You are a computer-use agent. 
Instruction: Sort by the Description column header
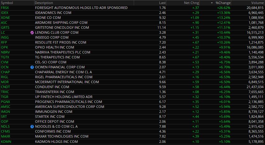tap(44, 3)
